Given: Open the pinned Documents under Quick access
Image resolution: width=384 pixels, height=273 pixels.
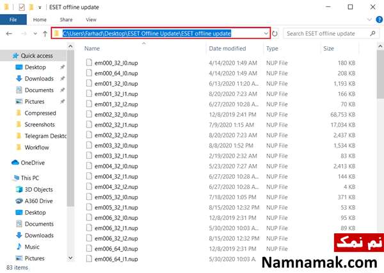Looking at the screenshot, I should pos(39,90).
